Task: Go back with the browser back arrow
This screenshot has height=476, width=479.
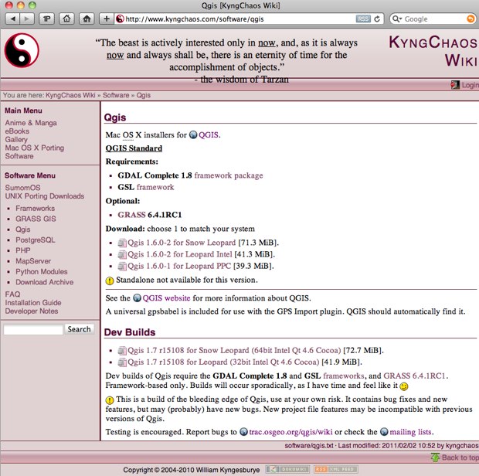Action: pyautogui.click(x=13, y=19)
